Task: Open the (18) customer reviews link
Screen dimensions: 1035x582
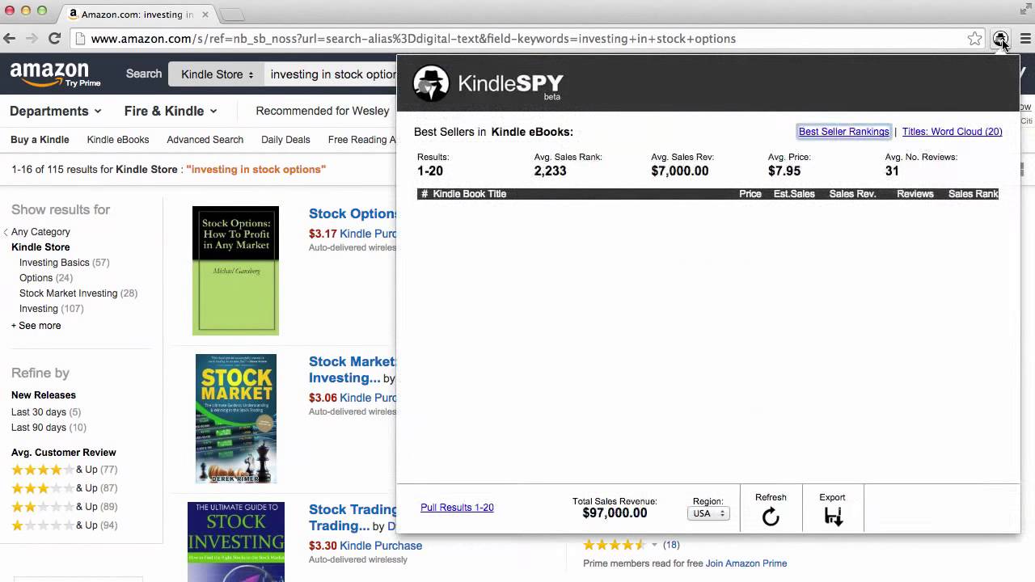Action: pos(671,545)
